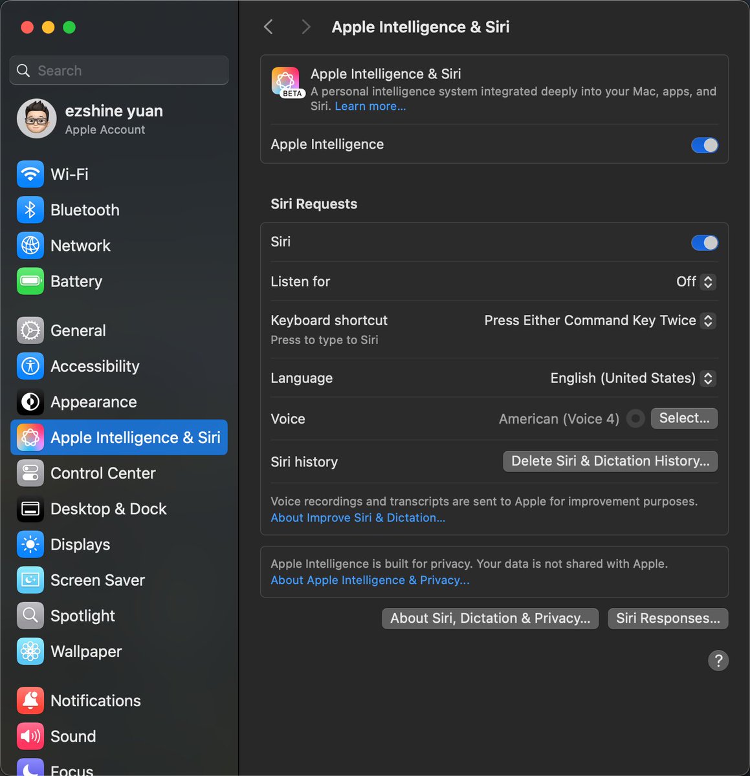Open the Focus moon icon
Screen dimensions: 750x776
pos(30,769)
